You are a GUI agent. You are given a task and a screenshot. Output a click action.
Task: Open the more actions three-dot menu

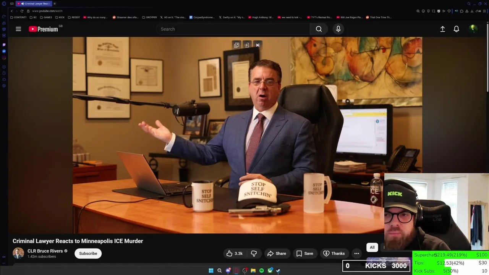(356, 253)
